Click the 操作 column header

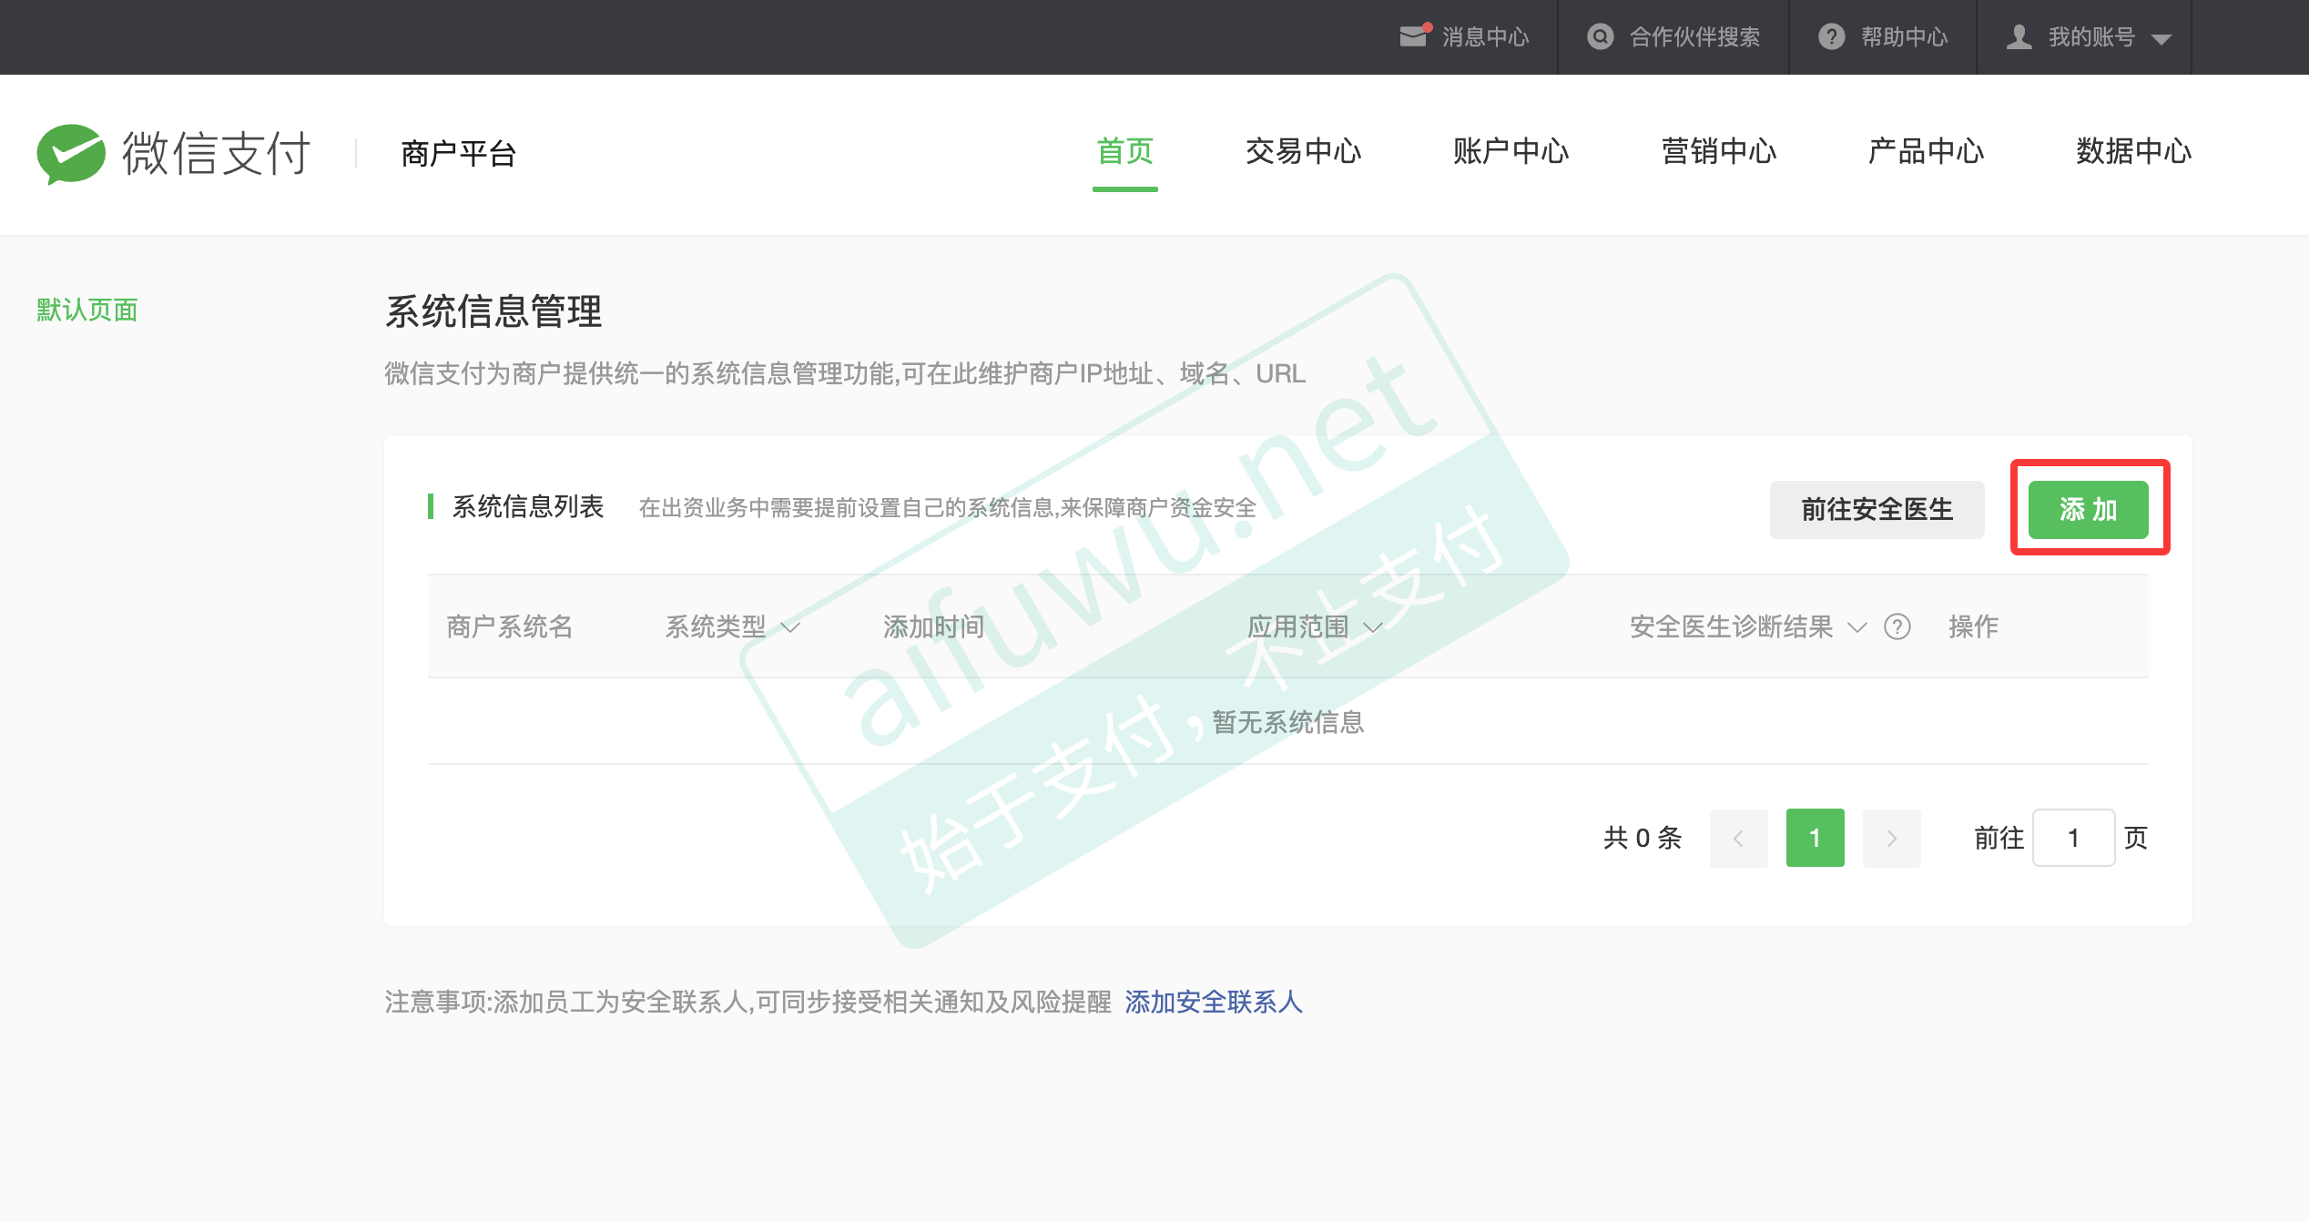pos(1973,626)
